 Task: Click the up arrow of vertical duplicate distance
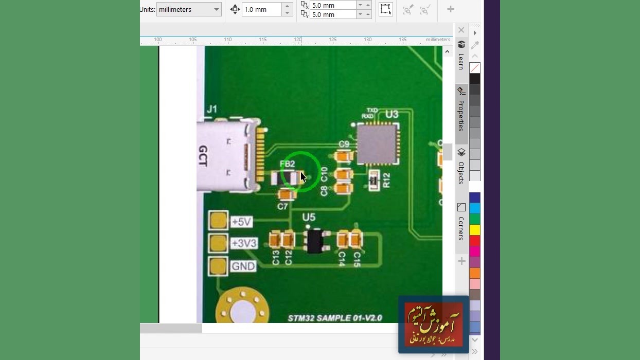point(368,14)
